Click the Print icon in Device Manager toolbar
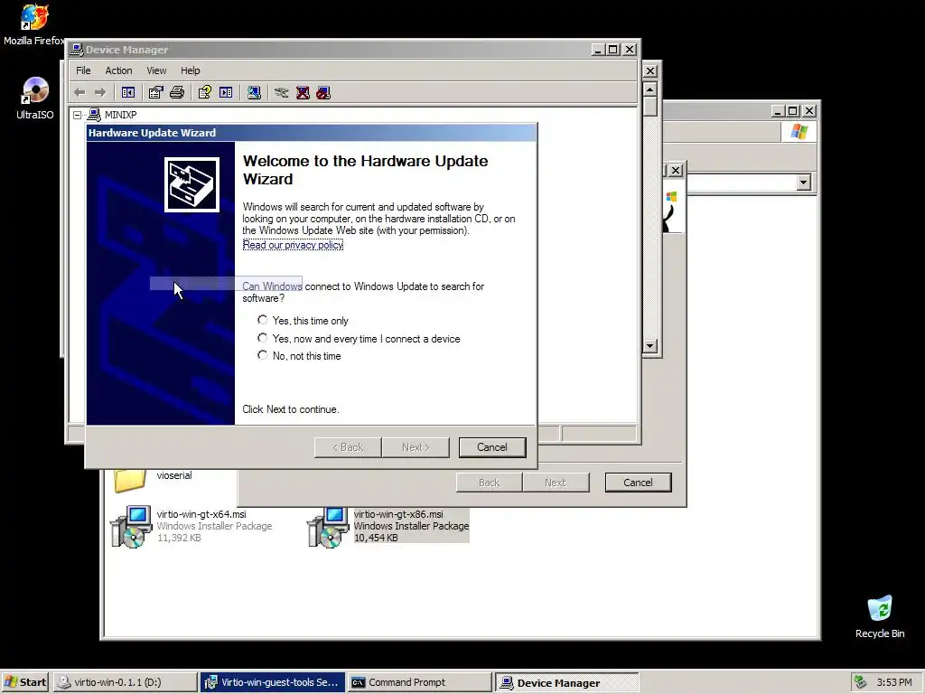Screen dimensions: 925x694 (x=177, y=93)
